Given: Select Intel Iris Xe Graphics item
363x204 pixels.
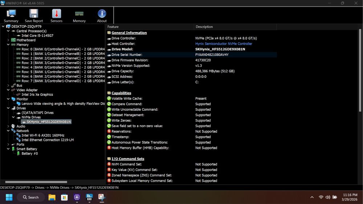Looking at the screenshot, I should (x=37, y=94).
